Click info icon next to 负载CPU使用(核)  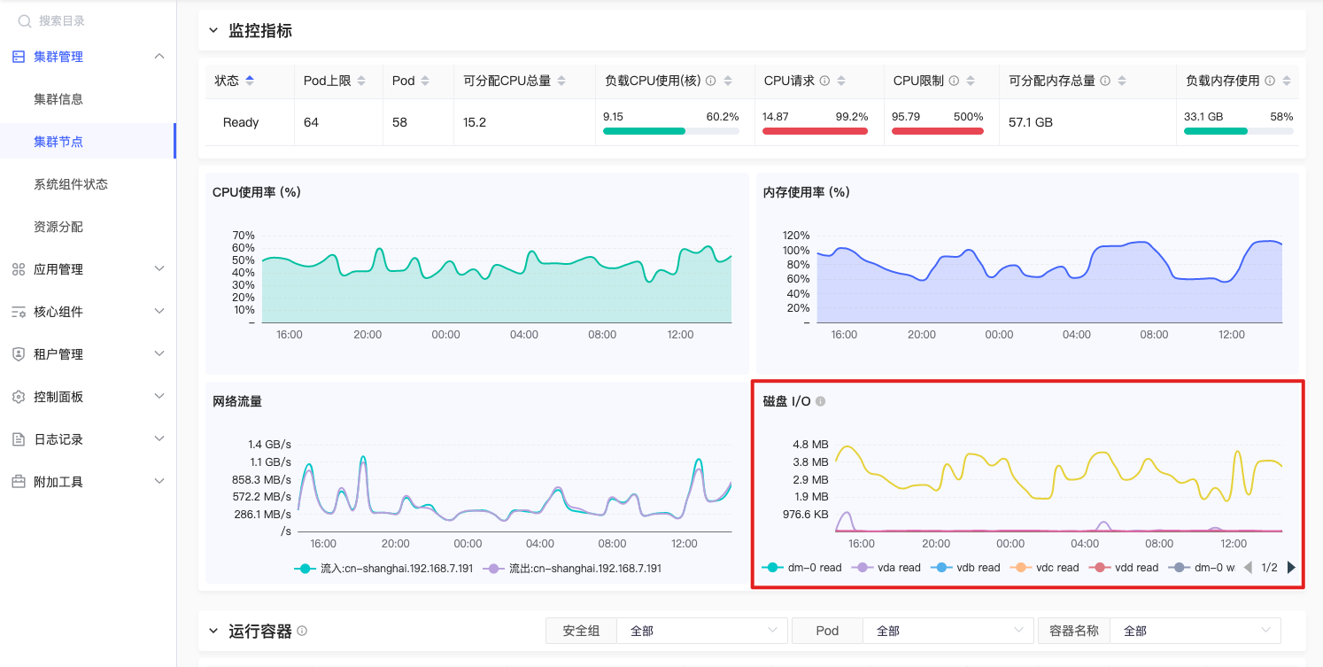point(710,81)
